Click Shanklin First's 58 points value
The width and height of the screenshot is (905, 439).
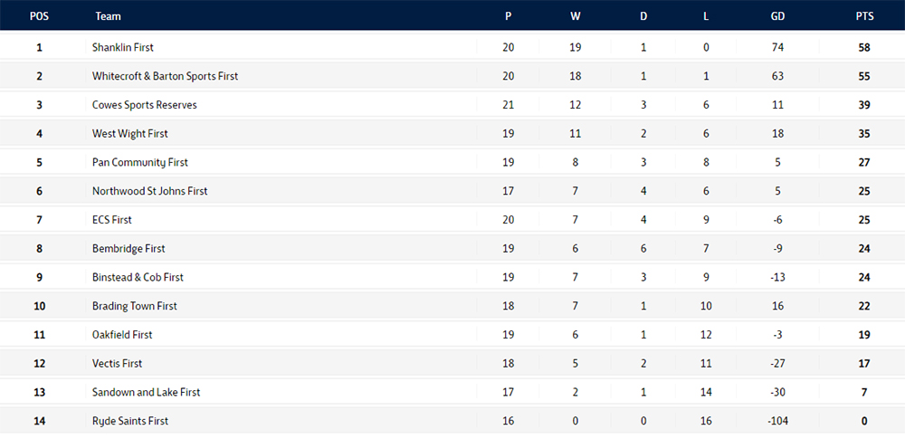(864, 47)
